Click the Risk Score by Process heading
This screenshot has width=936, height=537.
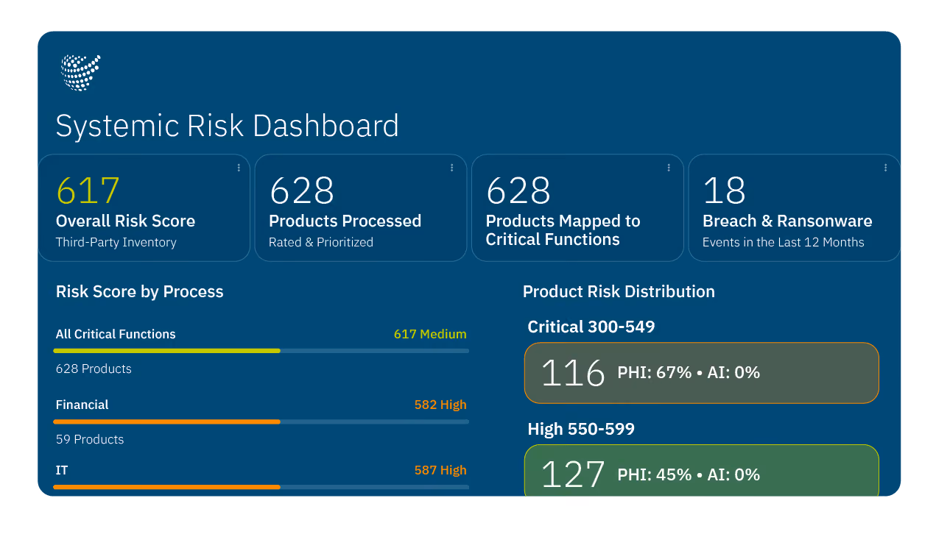click(139, 291)
